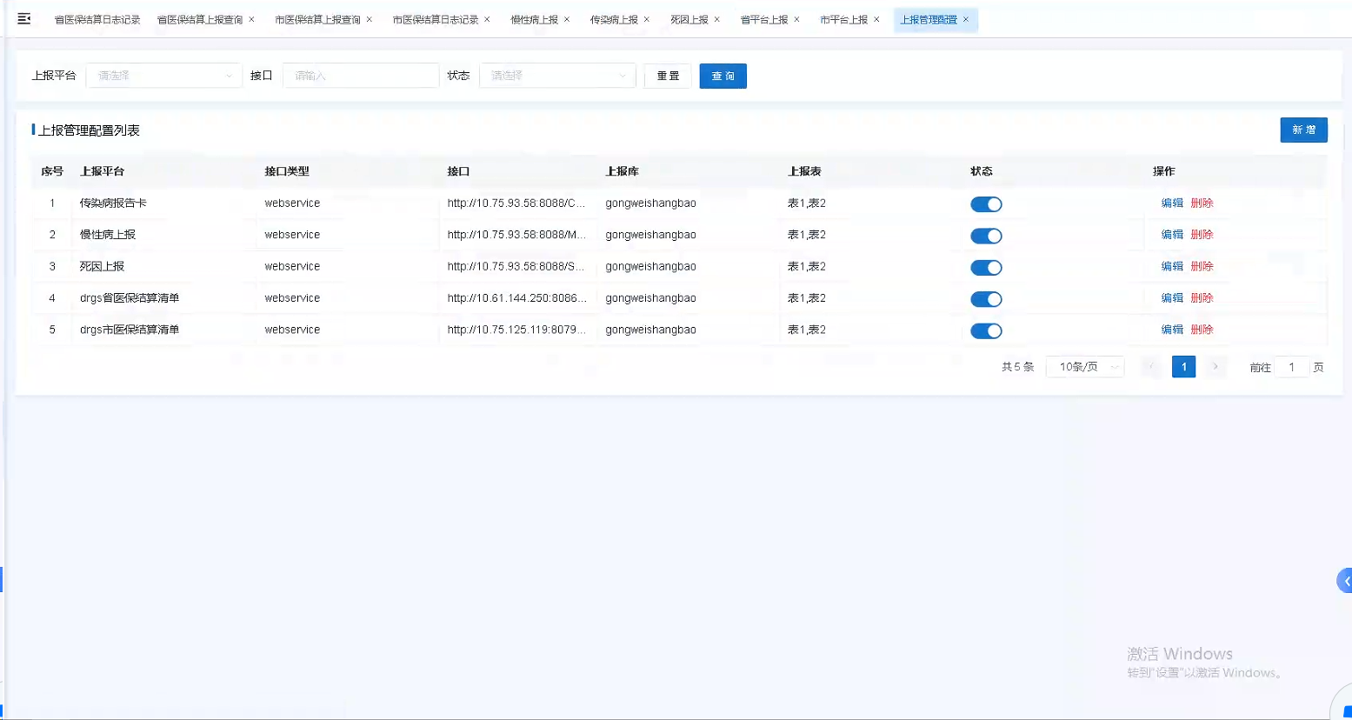Open the blue side drawer arrow handle
Viewport: 1352px width, 720px height.
point(1345,581)
